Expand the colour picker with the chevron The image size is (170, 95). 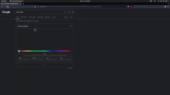[45, 65]
